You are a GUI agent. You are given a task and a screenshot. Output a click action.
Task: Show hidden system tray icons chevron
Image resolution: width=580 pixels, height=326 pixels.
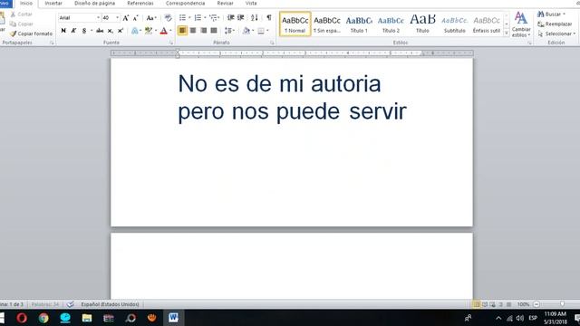(498, 318)
